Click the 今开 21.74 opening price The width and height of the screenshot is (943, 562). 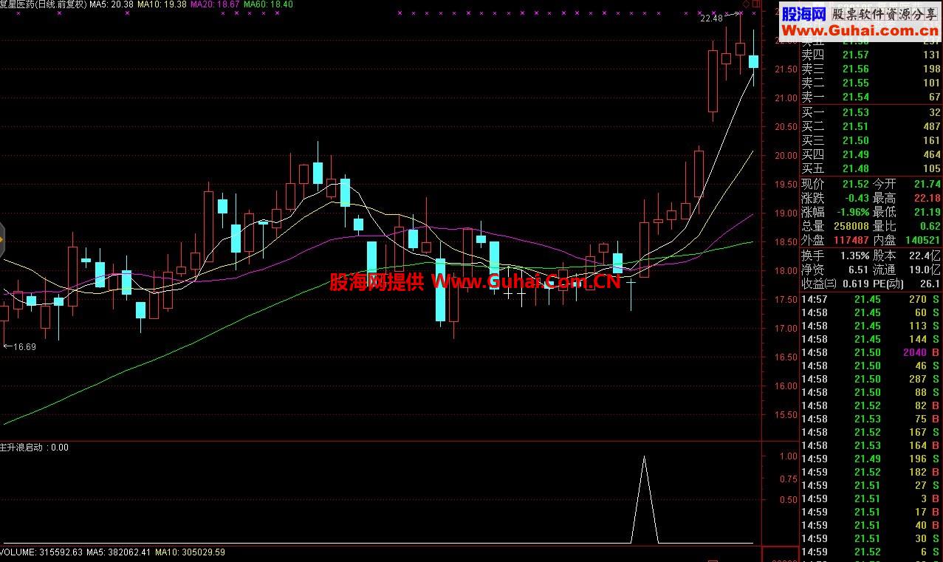[927, 184]
